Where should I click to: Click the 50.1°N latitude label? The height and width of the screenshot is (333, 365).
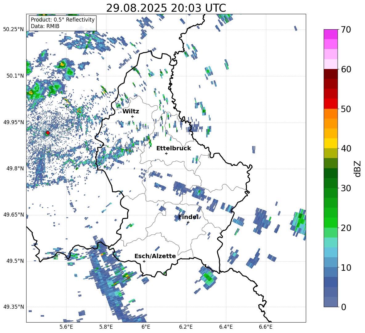15,76
